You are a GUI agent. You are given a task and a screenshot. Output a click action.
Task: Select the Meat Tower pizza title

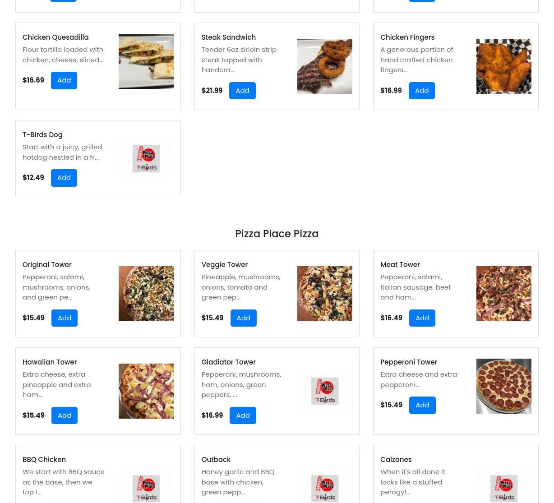point(400,265)
